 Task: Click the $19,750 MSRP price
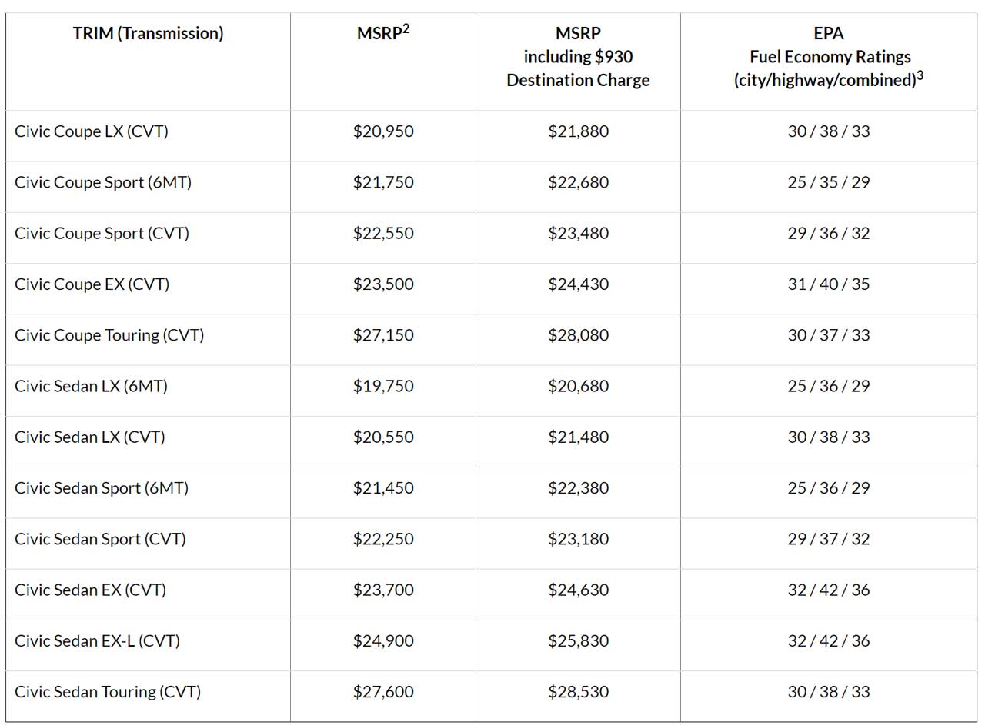click(x=383, y=386)
